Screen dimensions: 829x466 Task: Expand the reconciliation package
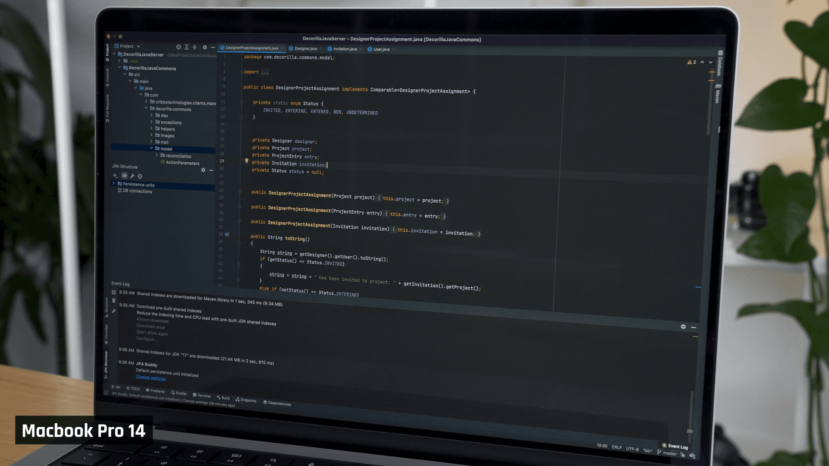(157, 155)
